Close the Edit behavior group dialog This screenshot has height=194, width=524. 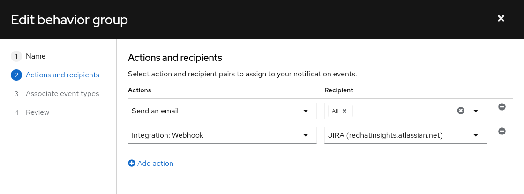pyautogui.click(x=501, y=18)
